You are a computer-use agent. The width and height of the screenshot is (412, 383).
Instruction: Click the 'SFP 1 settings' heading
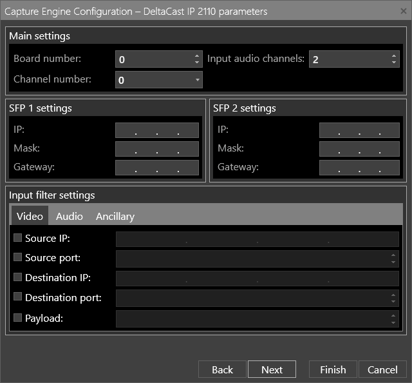tap(40, 108)
